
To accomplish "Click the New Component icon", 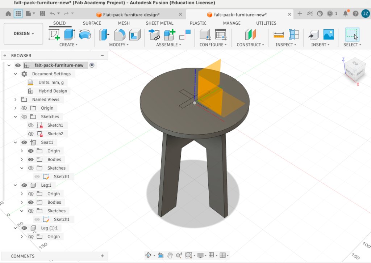I will tap(170, 34).
